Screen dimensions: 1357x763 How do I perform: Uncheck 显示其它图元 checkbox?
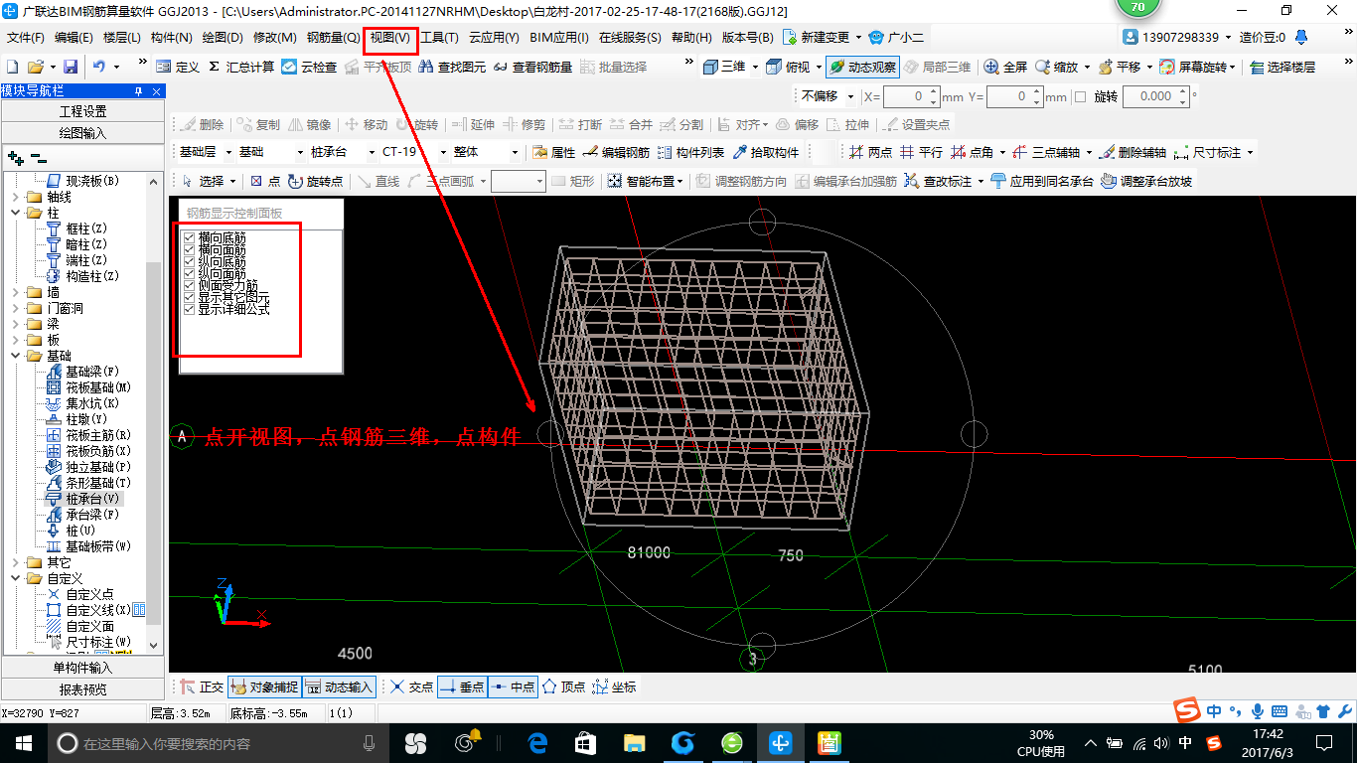[x=189, y=298]
